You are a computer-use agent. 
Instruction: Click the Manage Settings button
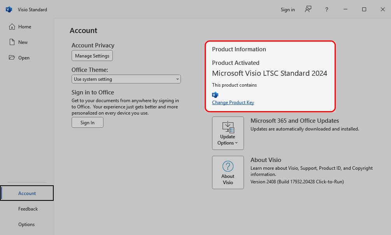92,56
